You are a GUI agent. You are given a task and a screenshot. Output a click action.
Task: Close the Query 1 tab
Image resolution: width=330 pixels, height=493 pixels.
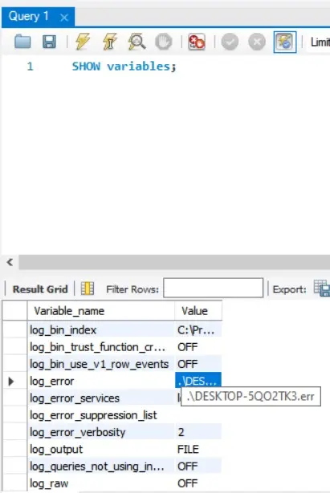[x=64, y=18]
